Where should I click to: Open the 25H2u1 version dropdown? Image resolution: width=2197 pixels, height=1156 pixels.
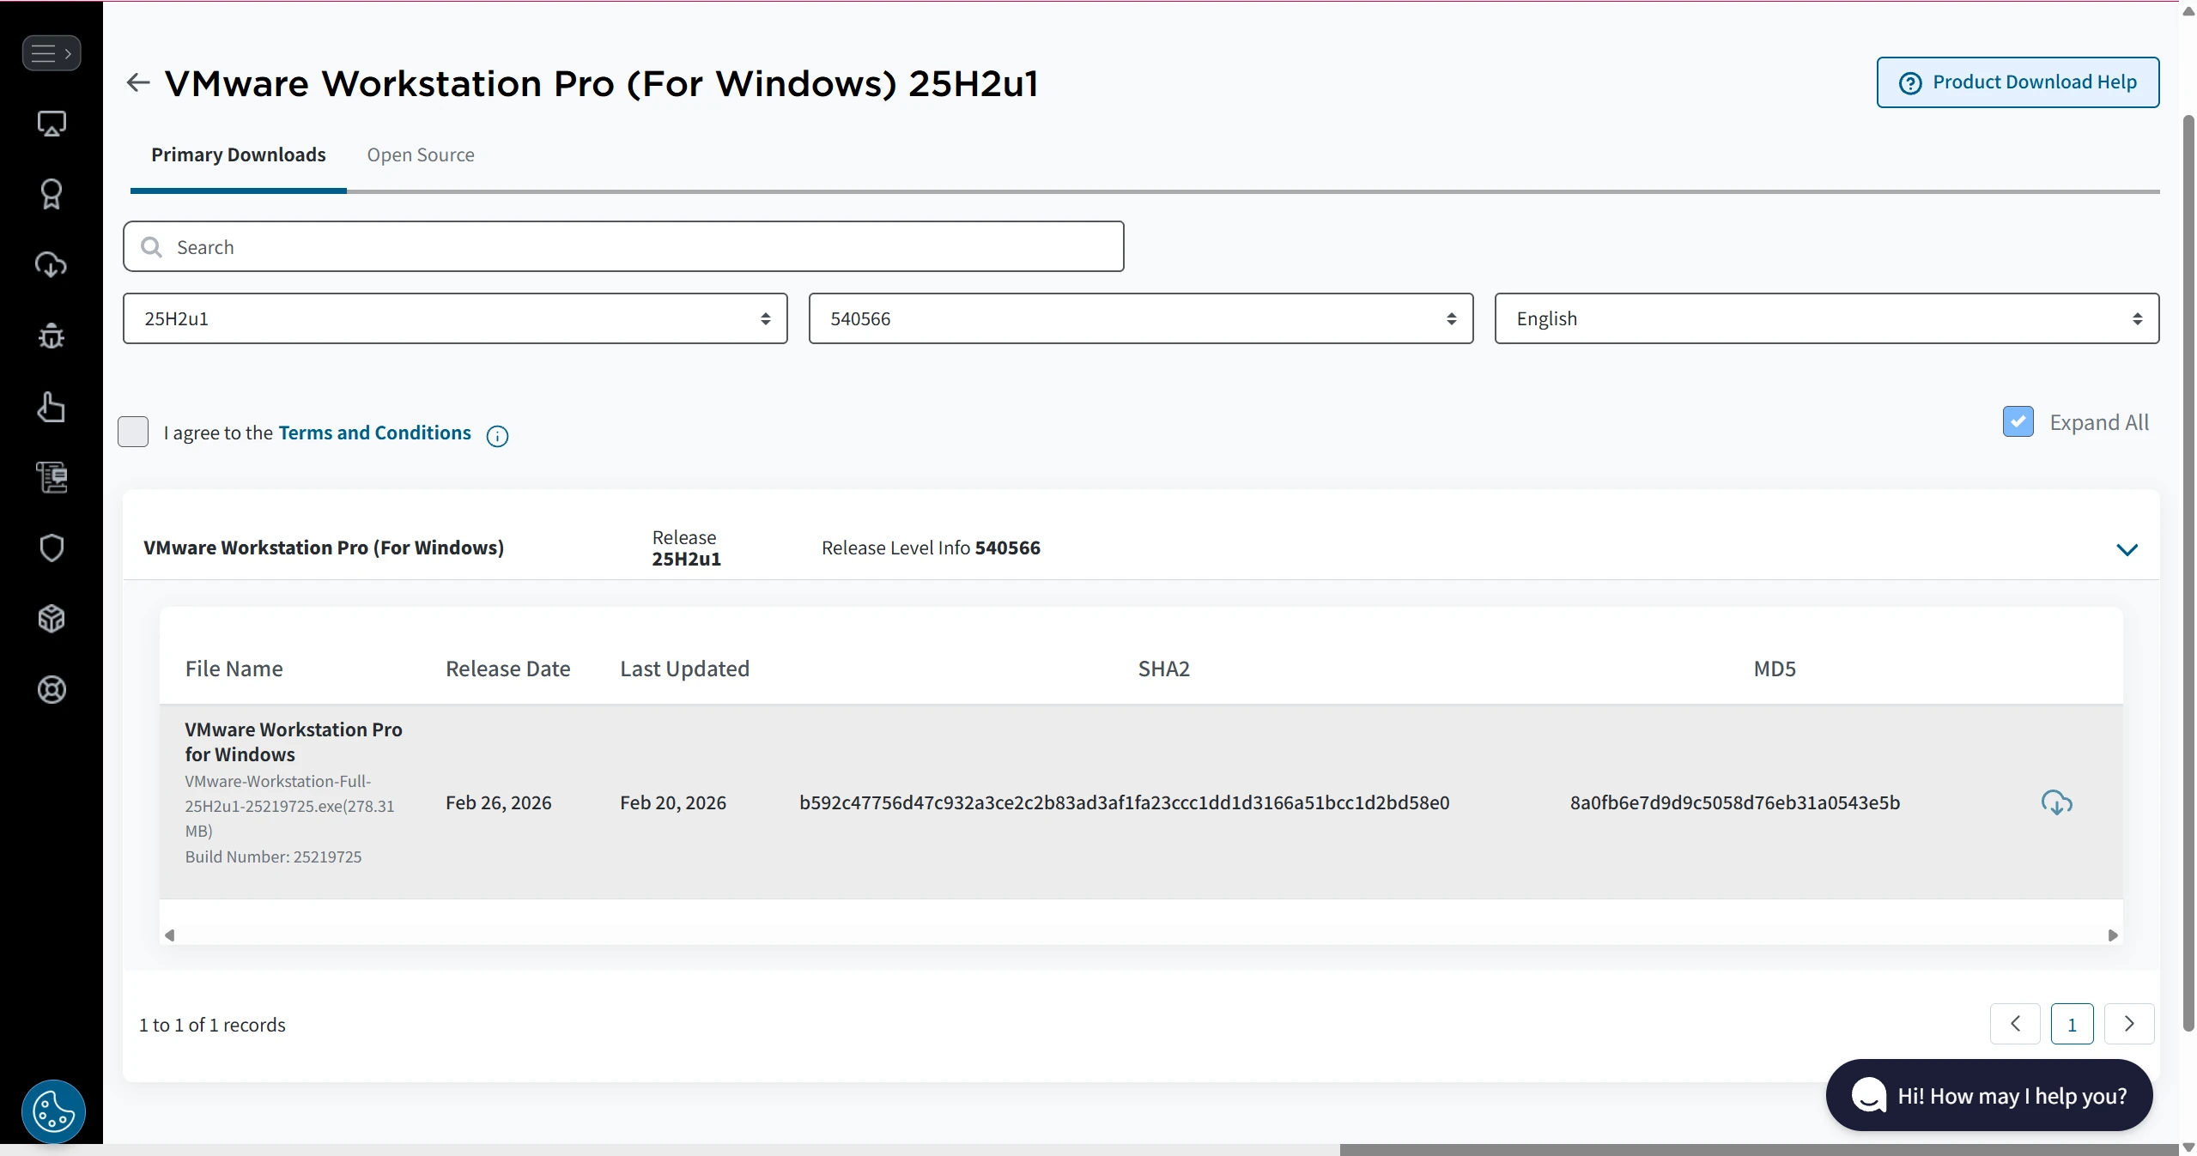pos(455,318)
